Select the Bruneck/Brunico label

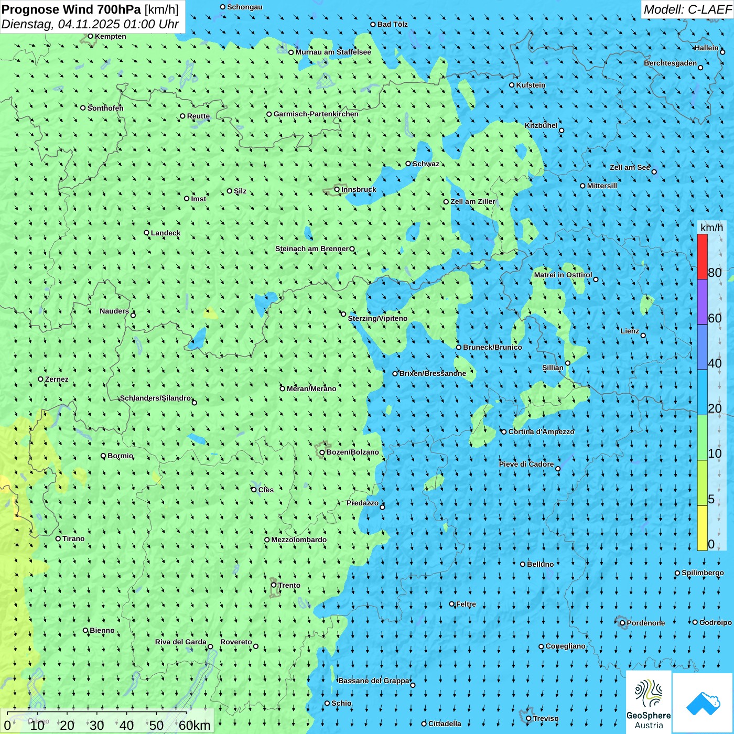pyautogui.click(x=492, y=347)
